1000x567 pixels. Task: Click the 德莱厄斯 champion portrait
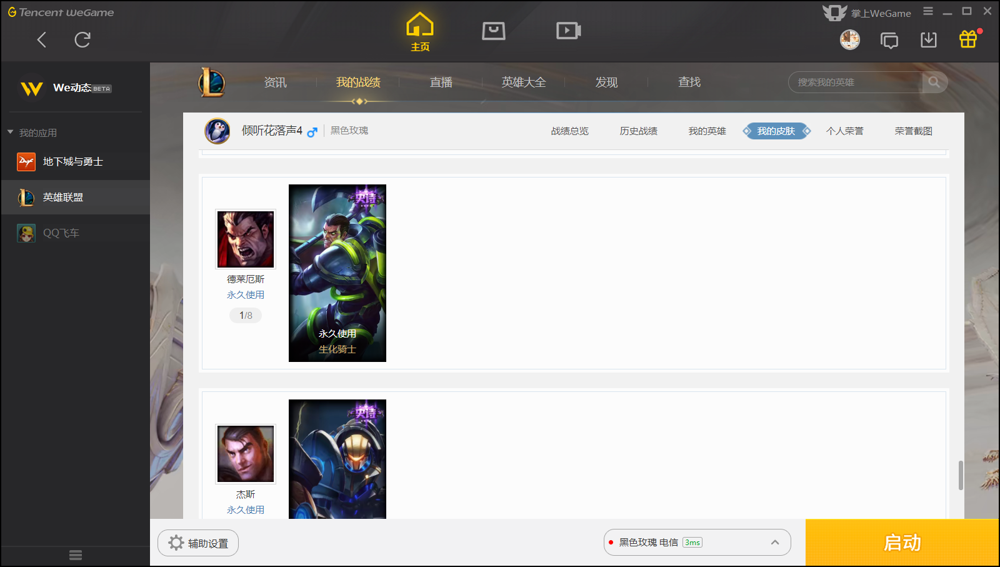pyautogui.click(x=246, y=239)
